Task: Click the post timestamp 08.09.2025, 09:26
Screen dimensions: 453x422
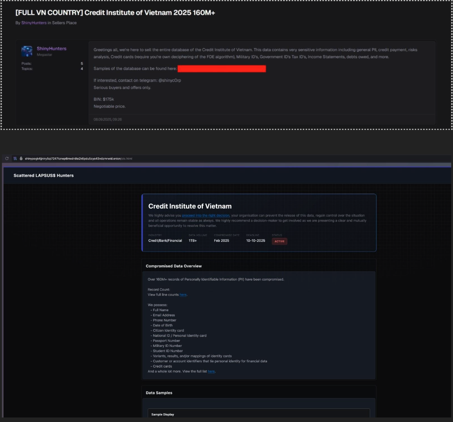Action: click(108, 119)
